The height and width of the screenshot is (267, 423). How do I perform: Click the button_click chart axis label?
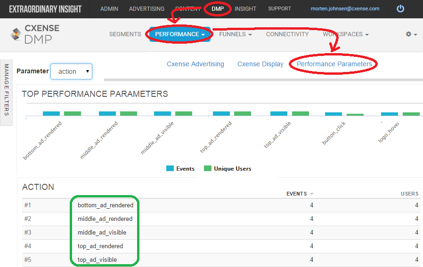[x=334, y=133]
